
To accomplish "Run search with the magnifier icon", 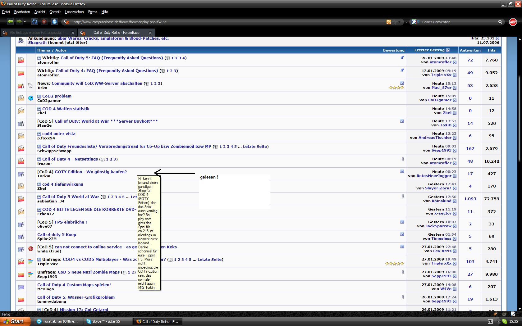I will [500, 22].
